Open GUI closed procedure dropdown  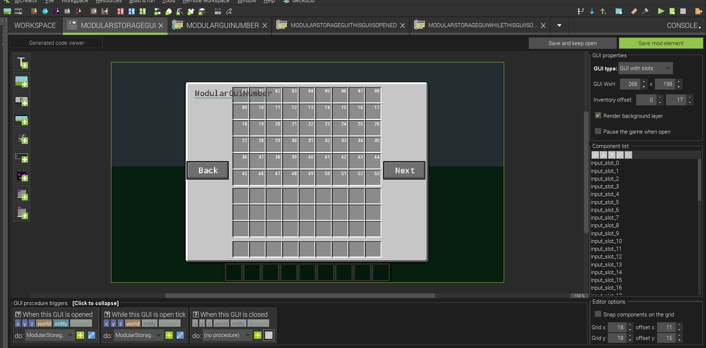click(x=227, y=335)
